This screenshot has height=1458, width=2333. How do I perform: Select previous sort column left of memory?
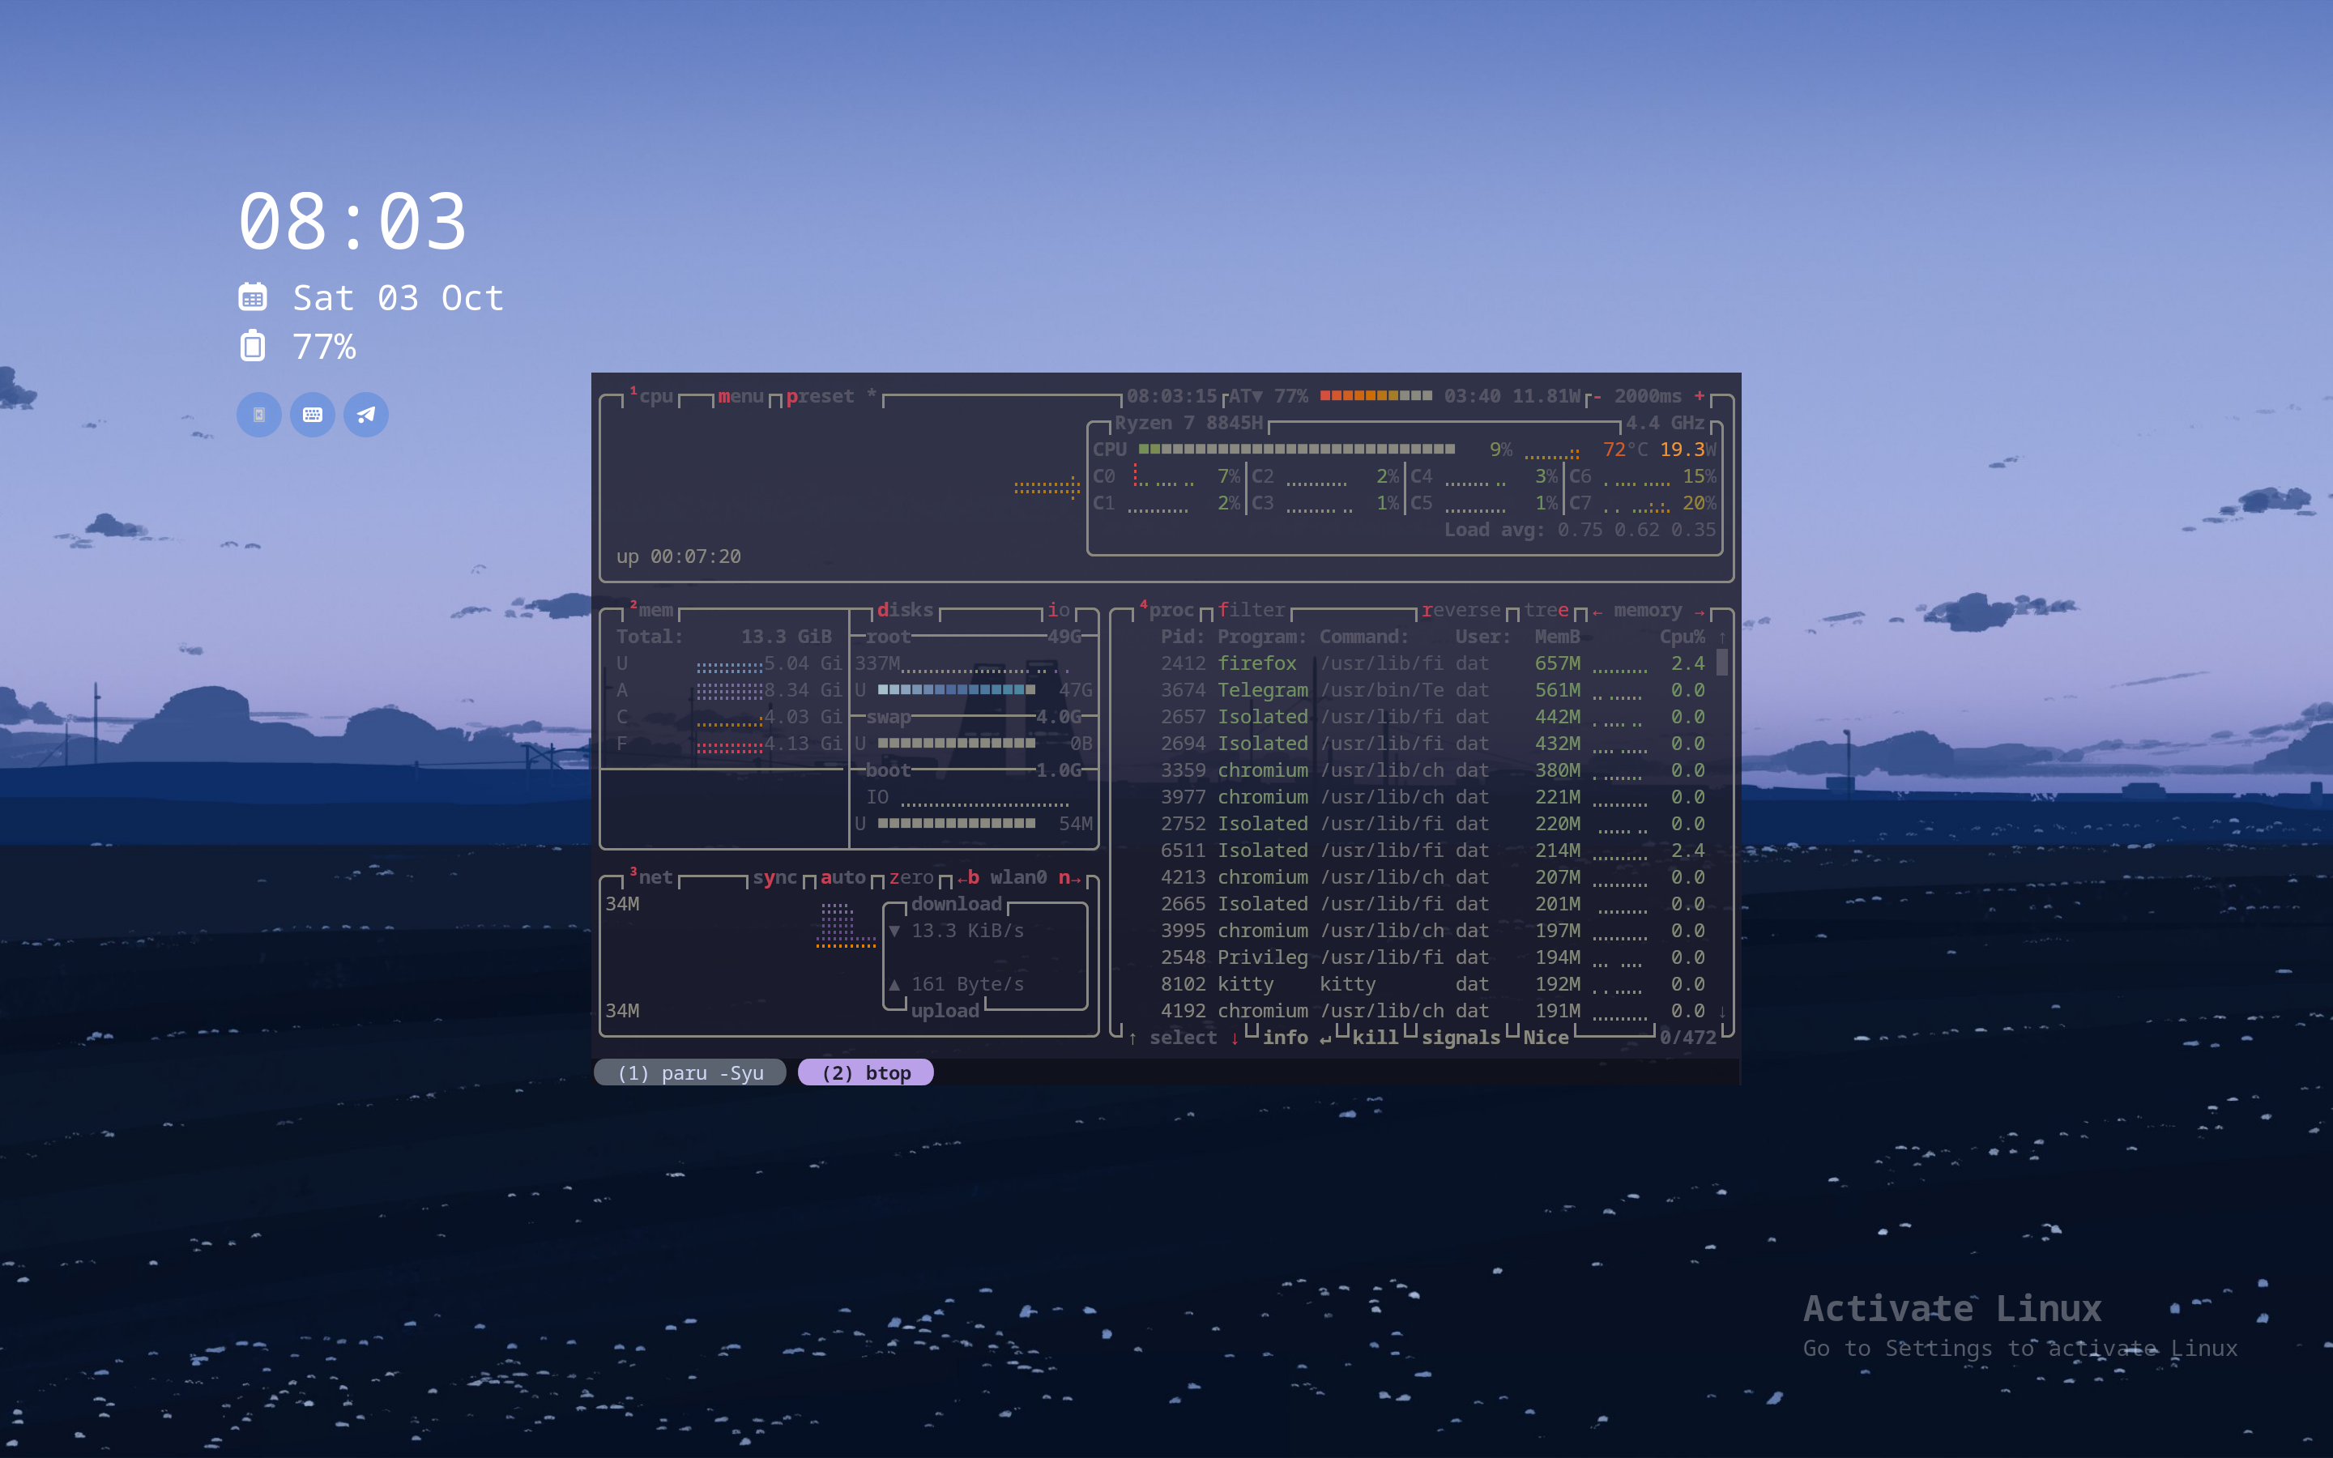[1597, 612]
